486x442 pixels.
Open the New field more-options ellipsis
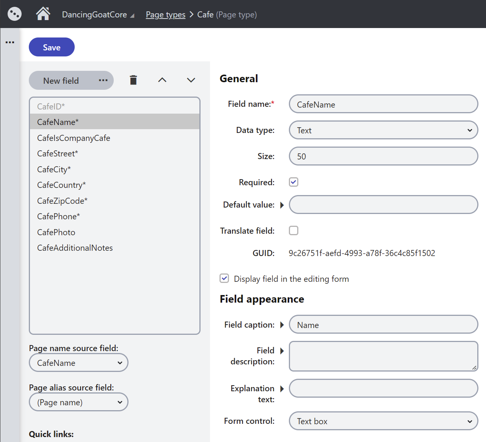coord(103,80)
